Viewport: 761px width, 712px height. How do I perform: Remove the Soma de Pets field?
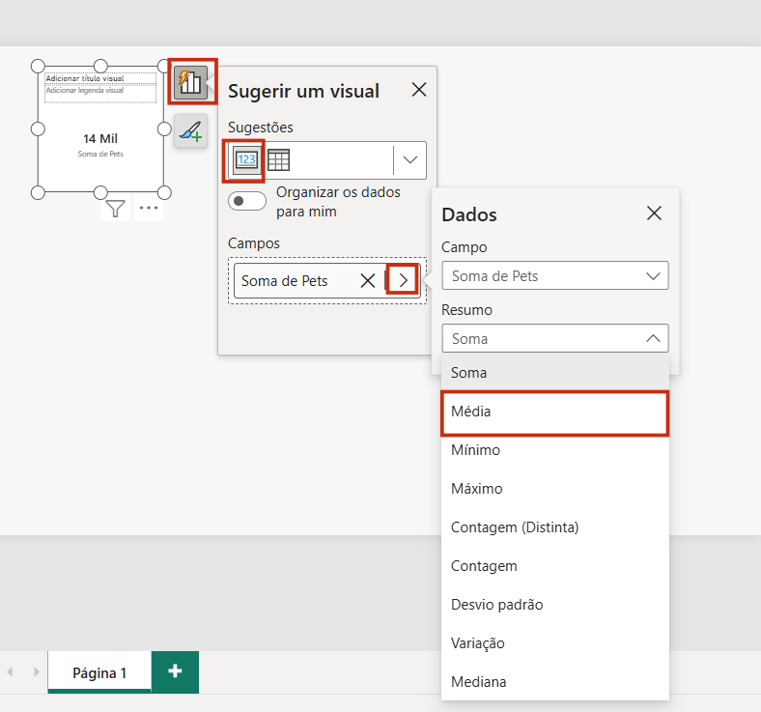[367, 280]
